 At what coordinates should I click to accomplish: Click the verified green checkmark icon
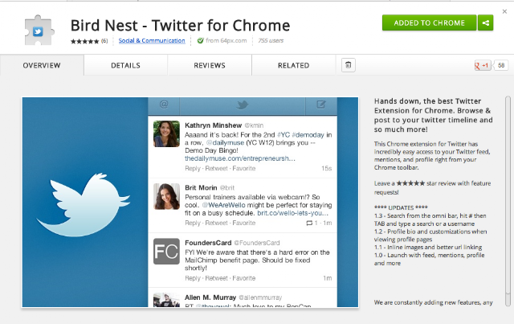[x=200, y=40]
